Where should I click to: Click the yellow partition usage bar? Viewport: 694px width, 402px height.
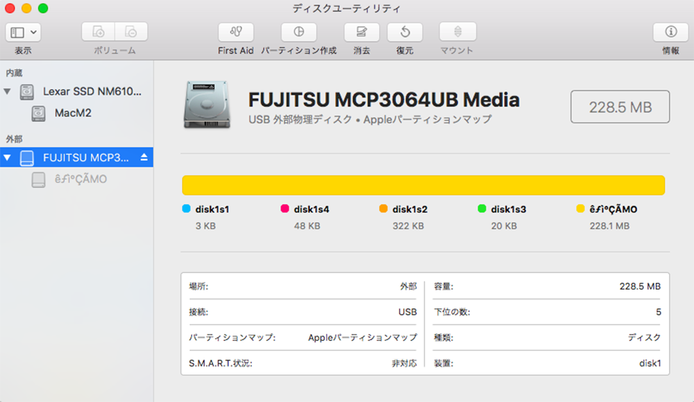coord(423,185)
